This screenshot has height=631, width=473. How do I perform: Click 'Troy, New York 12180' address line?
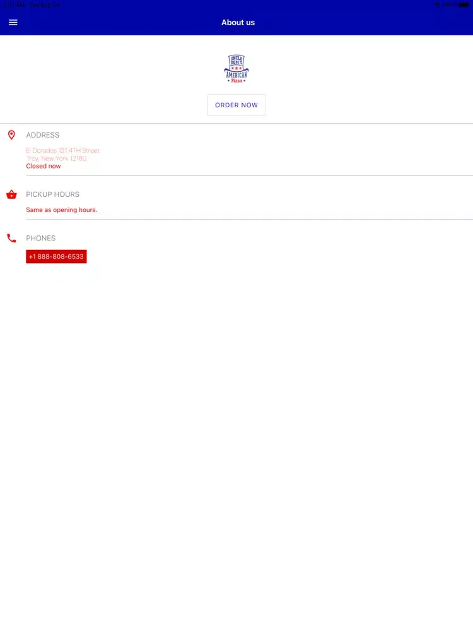point(57,158)
